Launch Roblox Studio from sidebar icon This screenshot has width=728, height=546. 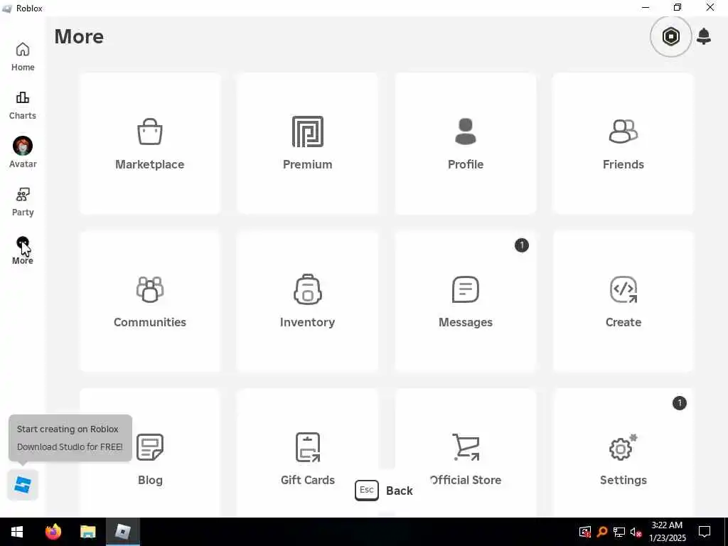coord(22,485)
